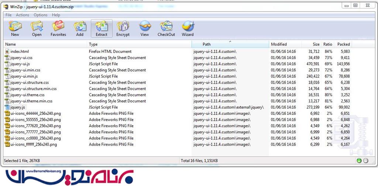The image size is (378, 186).
Task: Select ui-icons_777620_256x240.png file name
Action: (x=35, y=126)
